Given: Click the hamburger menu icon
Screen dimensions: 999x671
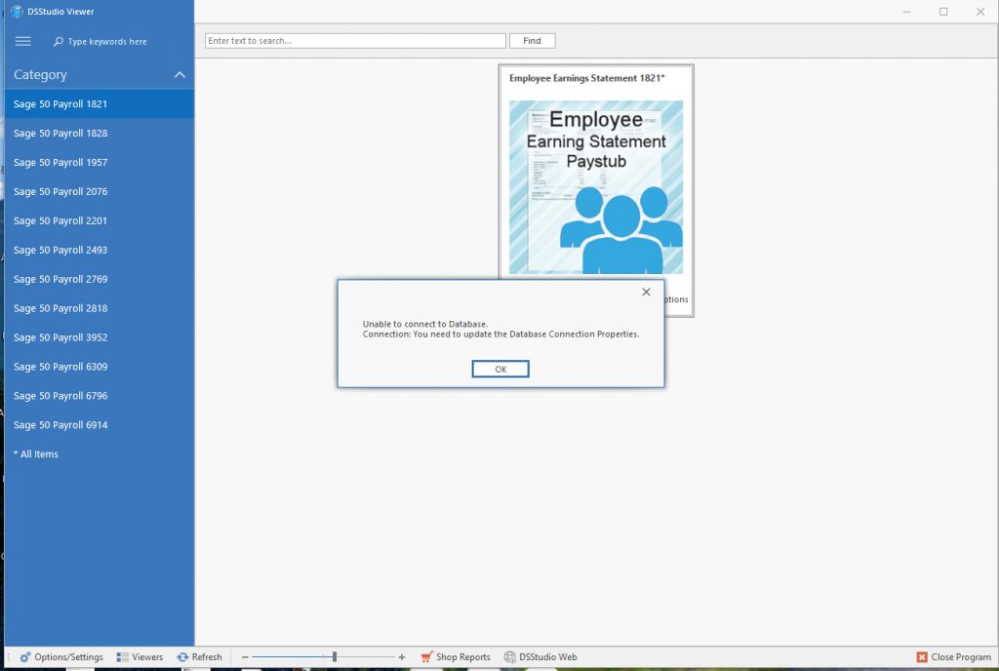Looking at the screenshot, I should [x=23, y=42].
